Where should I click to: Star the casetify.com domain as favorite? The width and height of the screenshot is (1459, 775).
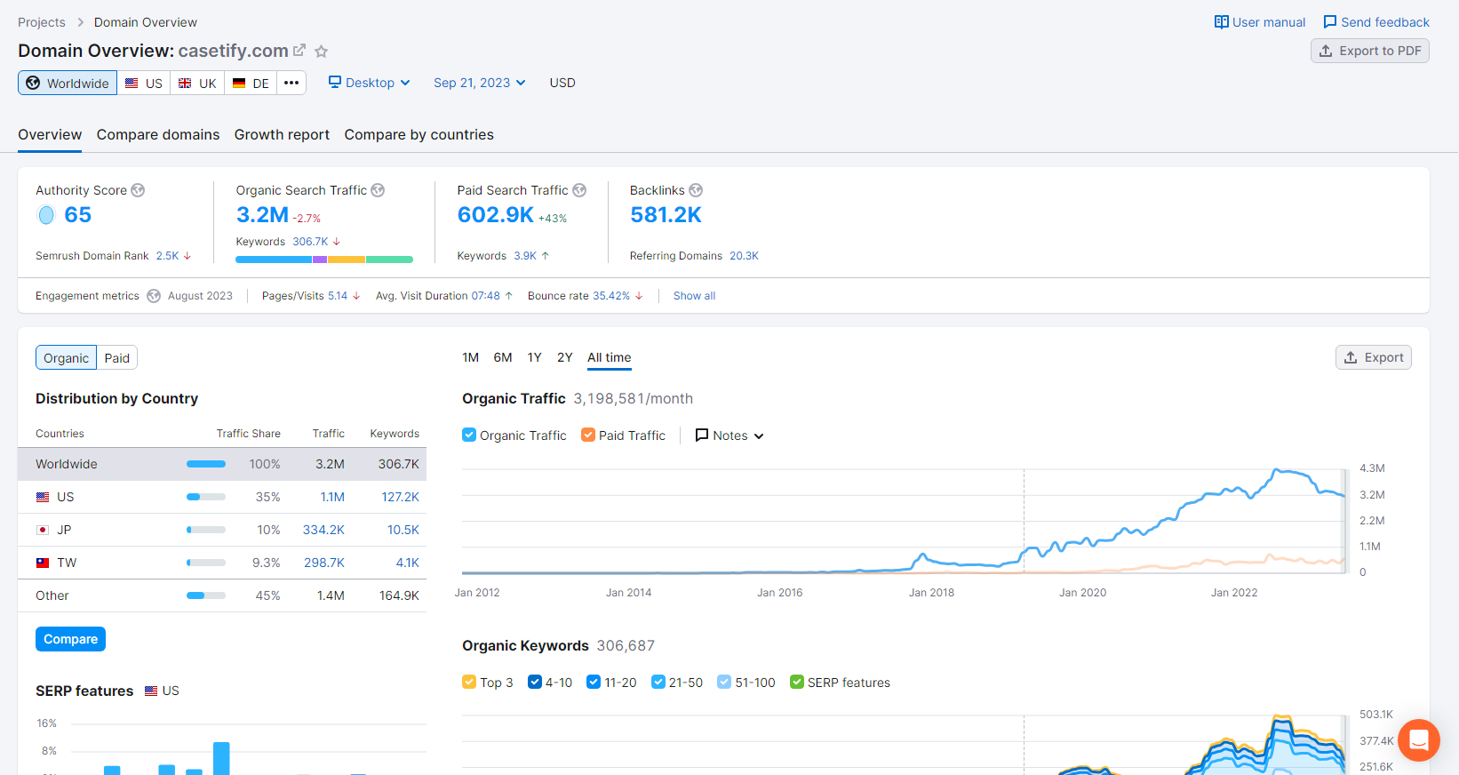click(322, 52)
